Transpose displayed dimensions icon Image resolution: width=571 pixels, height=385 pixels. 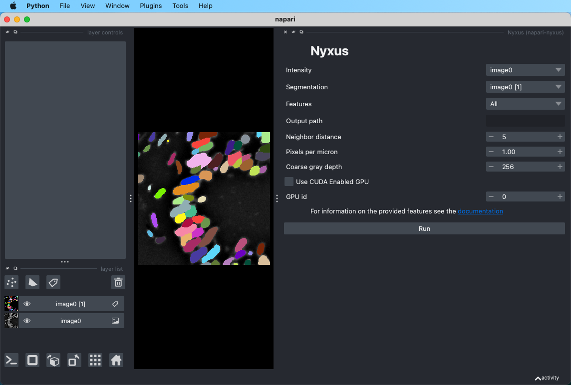click(x=74, y=360)
